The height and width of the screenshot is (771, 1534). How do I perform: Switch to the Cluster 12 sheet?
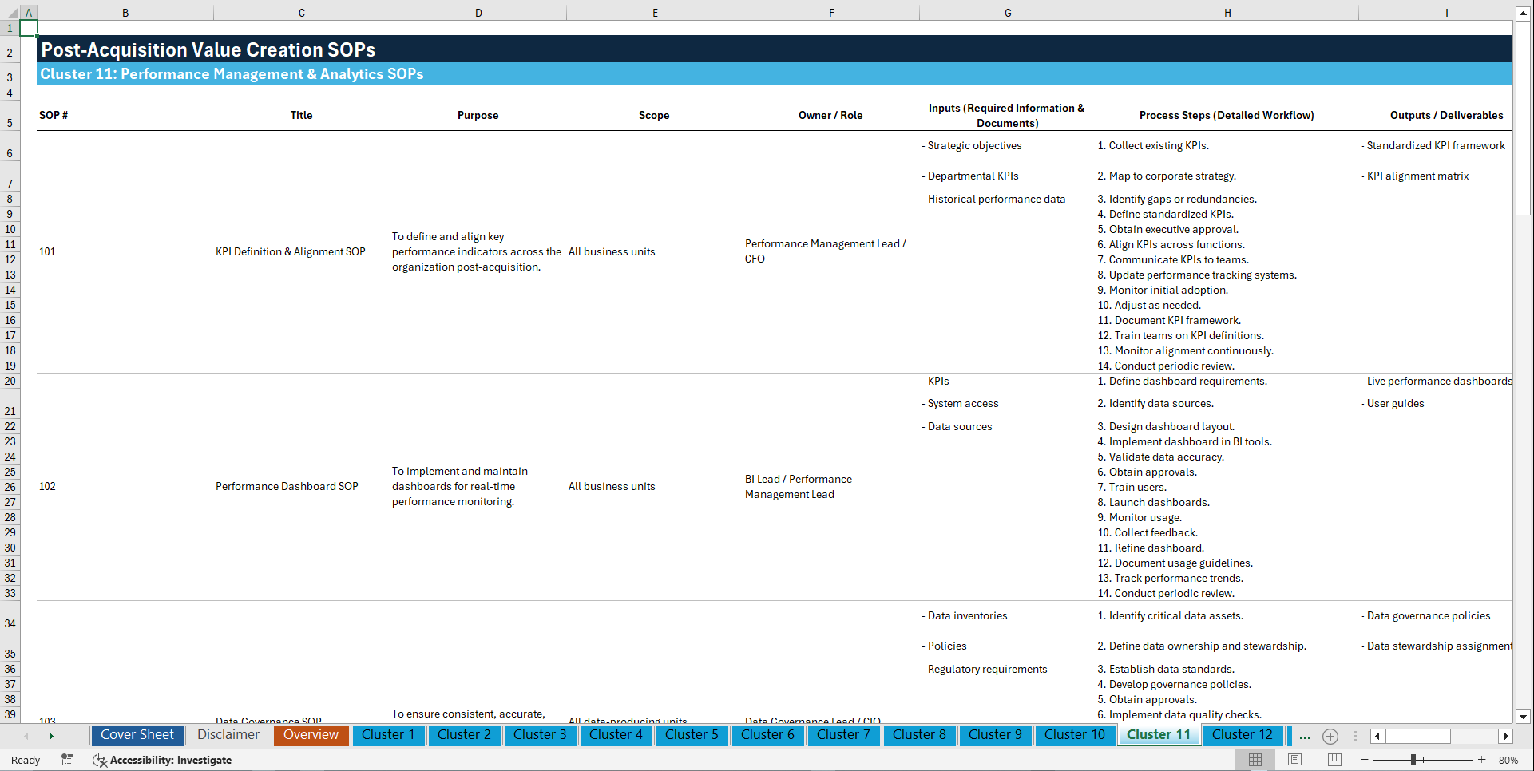[1243, 735]
